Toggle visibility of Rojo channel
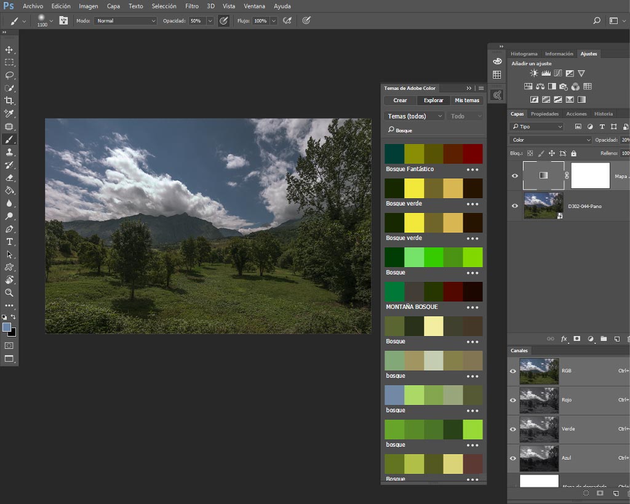Viewport: 630px width, 504px height. (513, 400)
